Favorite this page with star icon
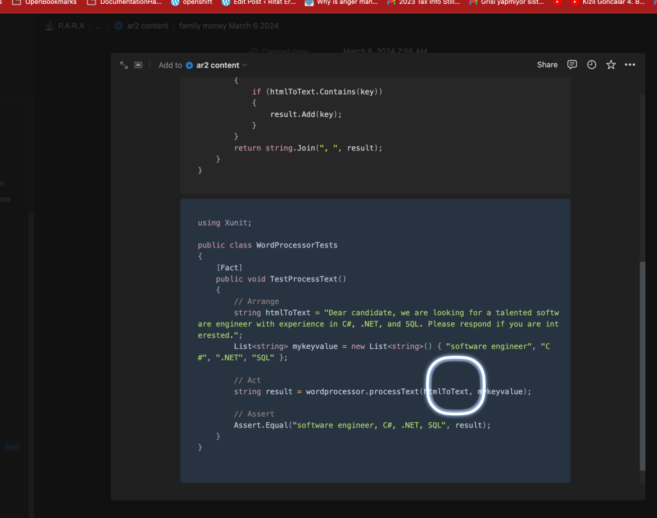The image size is (657, 518). [x=611, y=65]
